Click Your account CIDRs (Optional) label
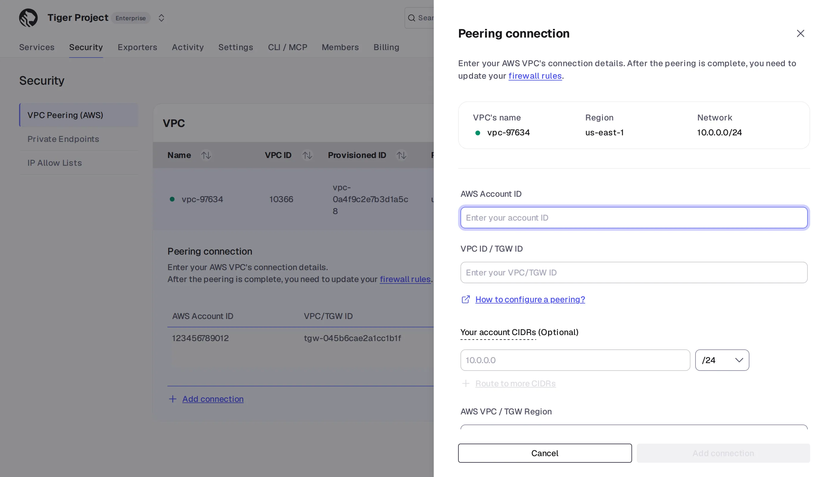 click(519, 332)
